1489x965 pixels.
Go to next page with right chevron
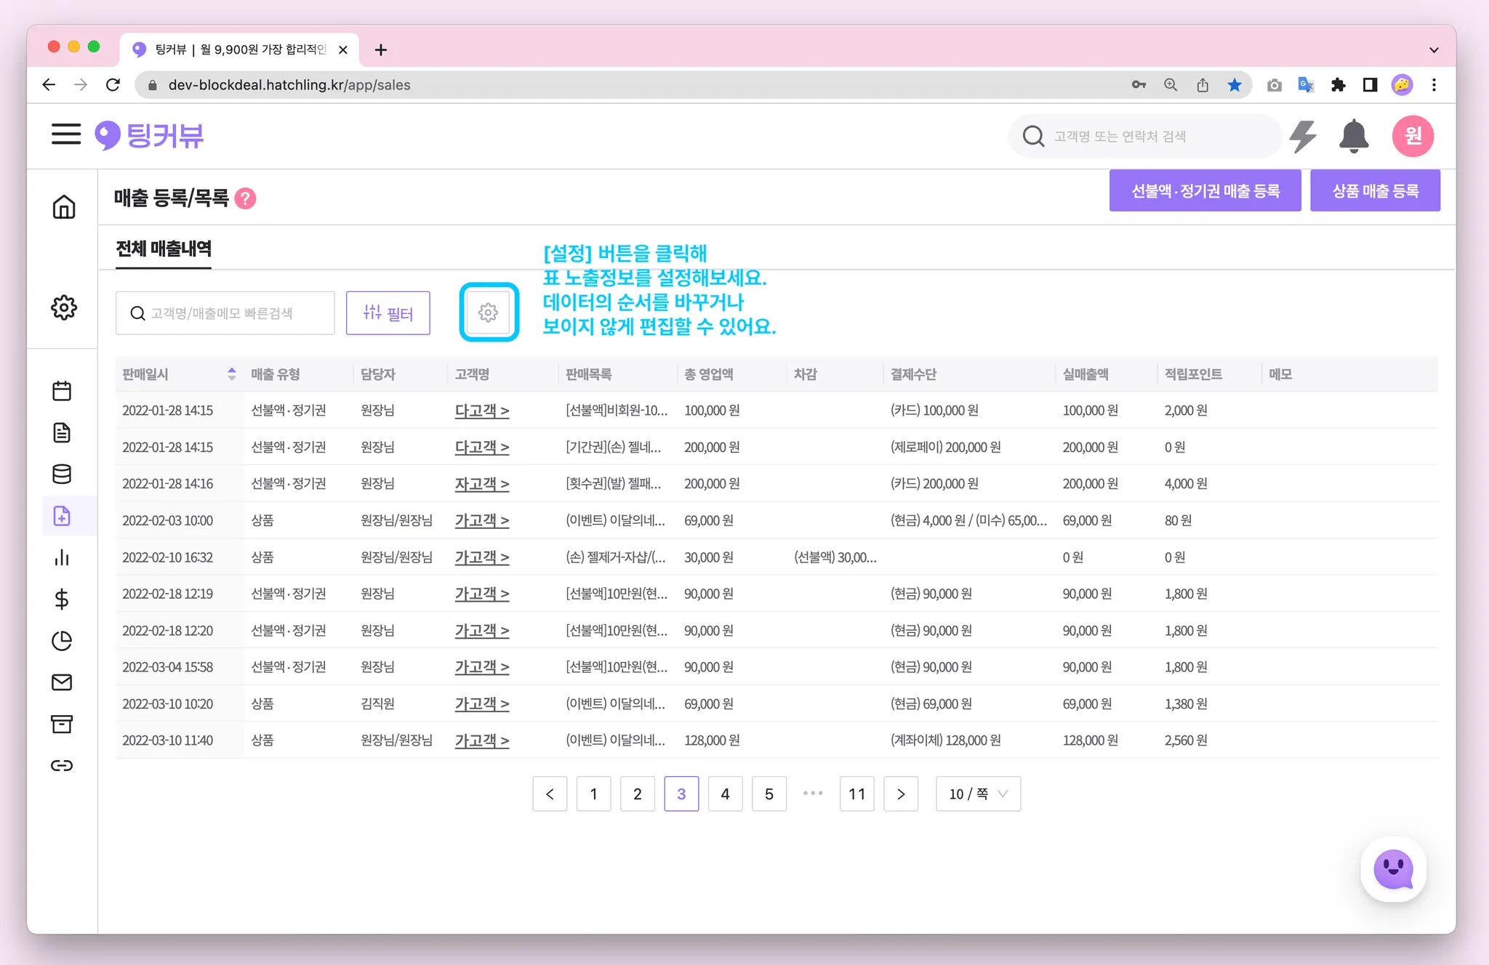901,794
